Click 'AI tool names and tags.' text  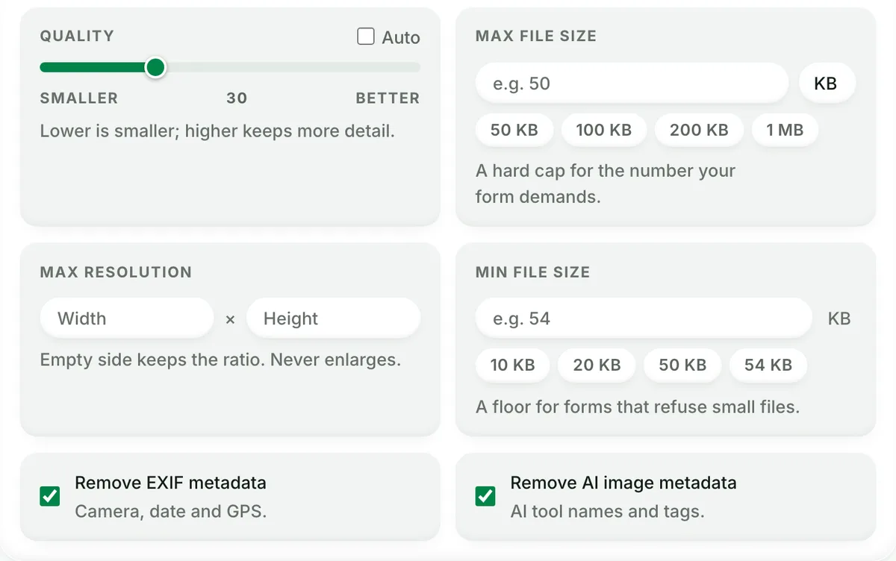tap(607, 512)
